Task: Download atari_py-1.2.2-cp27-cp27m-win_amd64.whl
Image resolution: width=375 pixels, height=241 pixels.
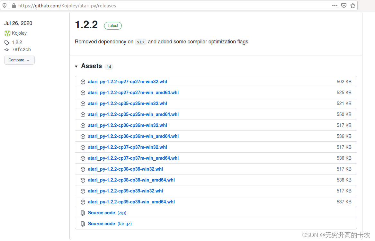Action: pyautogui.click(x=133, y=93)
